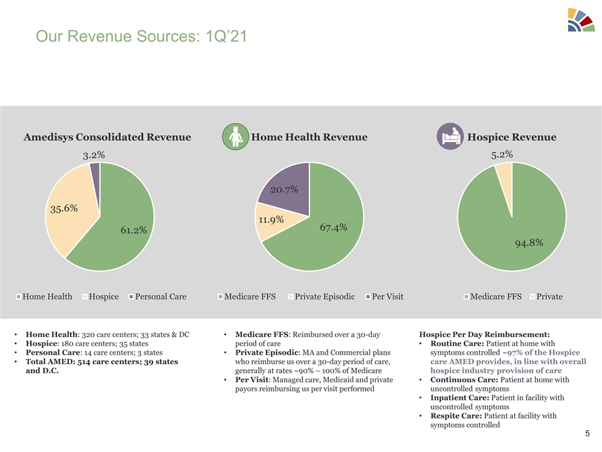Screen dimensions: 602x452
Task: Select the Private Episodic legend swatch
Action: tap(290, 297)
